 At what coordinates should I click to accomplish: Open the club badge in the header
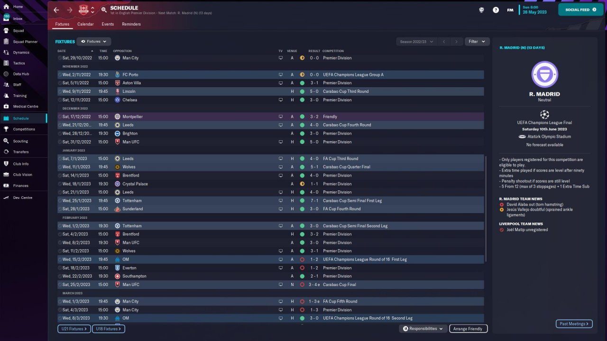point(84,9)
